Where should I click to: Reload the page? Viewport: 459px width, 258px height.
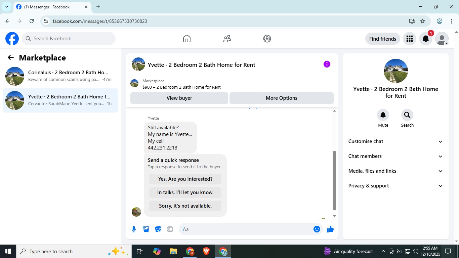pos(32,21)
